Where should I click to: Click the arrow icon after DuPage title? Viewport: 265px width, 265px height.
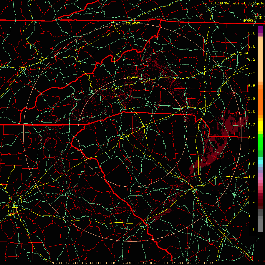pyautogui.click(x=262, y=3)
